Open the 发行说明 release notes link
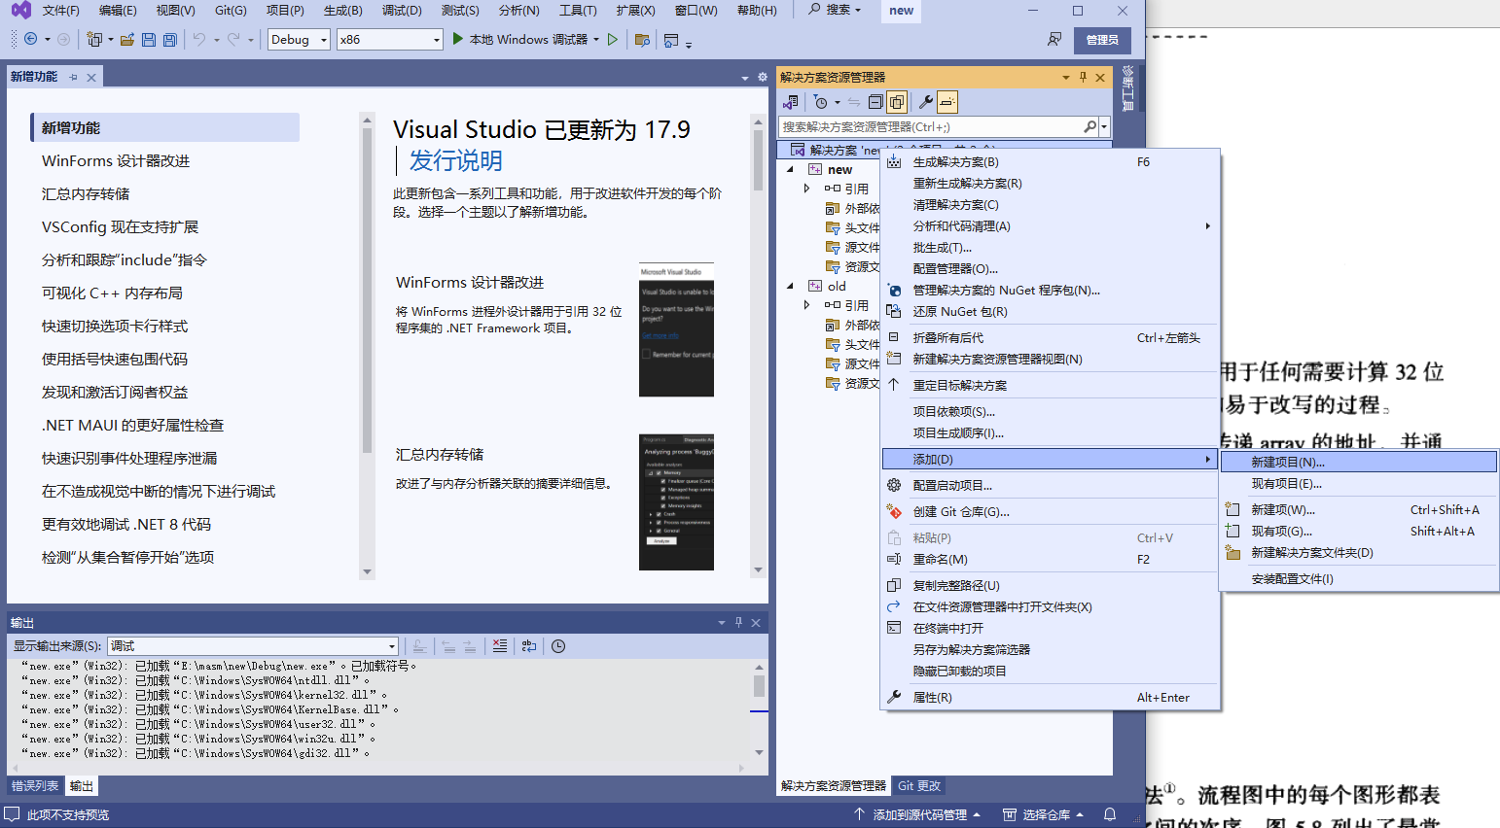 (455, 160)
